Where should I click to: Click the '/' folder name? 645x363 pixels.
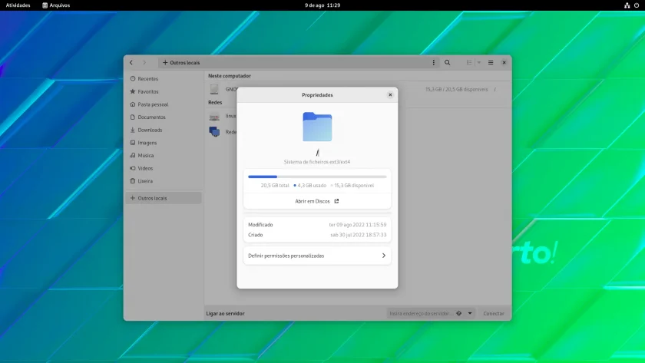click(x=317, y=153)
